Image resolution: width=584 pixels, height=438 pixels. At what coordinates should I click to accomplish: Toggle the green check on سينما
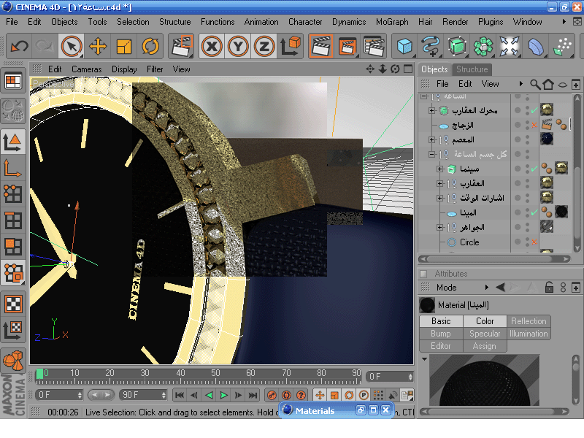[534, 169]
